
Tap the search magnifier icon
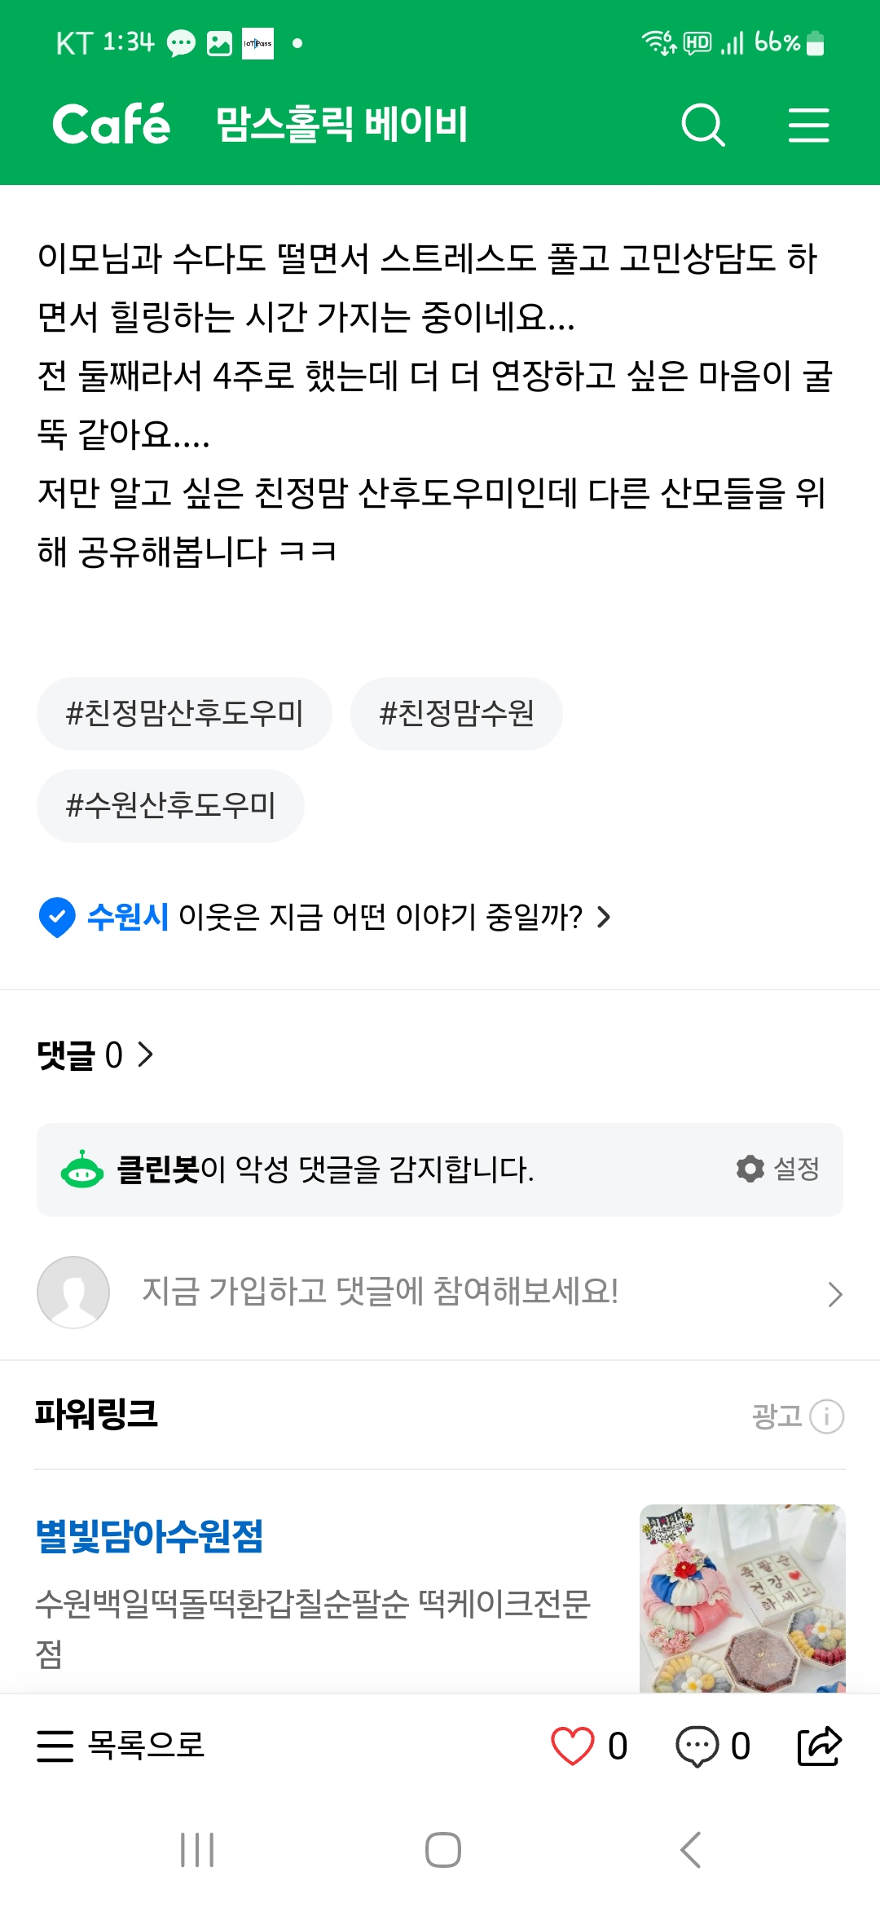(x=702, y=125)
